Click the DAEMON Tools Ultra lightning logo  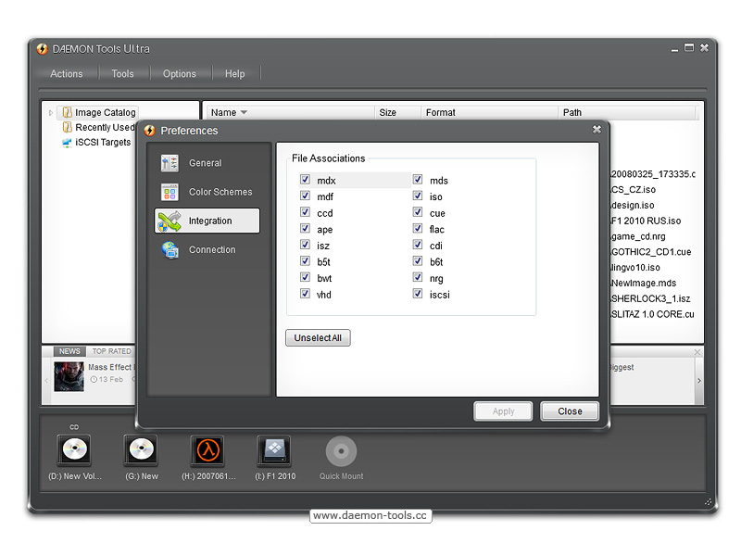(42, 49)
